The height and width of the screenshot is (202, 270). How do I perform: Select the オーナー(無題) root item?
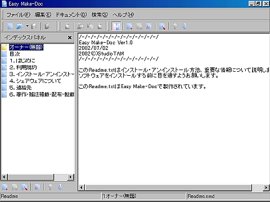tap(26, 47)
